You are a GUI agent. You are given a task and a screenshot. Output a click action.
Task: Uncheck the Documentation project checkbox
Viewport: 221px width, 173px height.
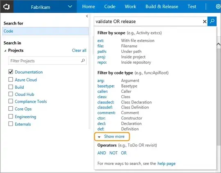point(11,72)
